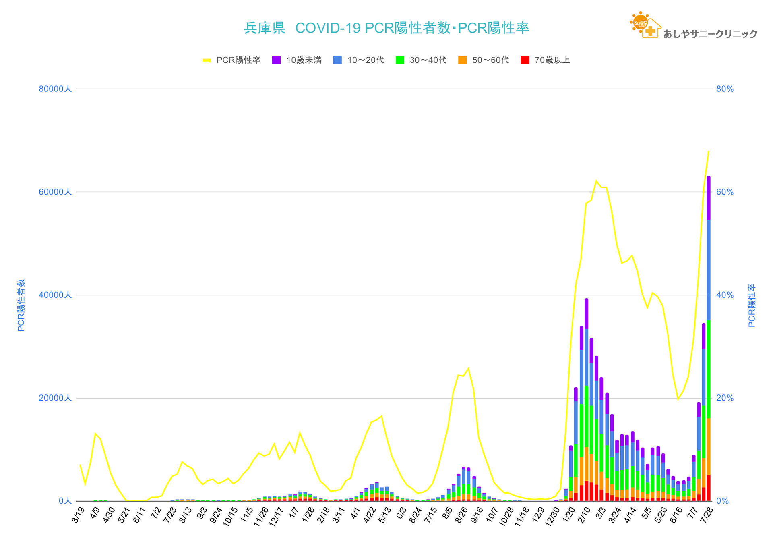The image size is (773, 546).
Task: Click the 8/26 date label on x-axis
Action: (x=461, y=515)
